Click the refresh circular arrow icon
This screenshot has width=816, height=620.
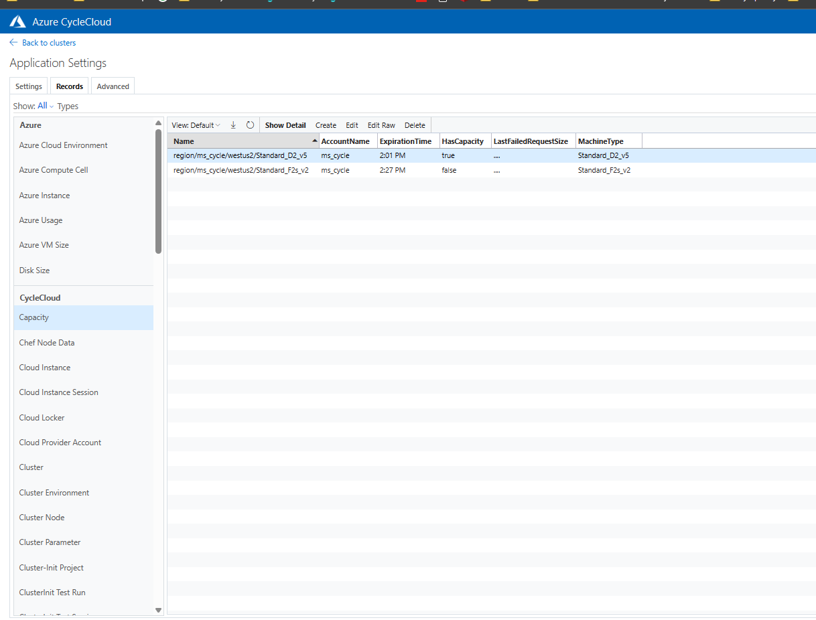pos(250,125)
